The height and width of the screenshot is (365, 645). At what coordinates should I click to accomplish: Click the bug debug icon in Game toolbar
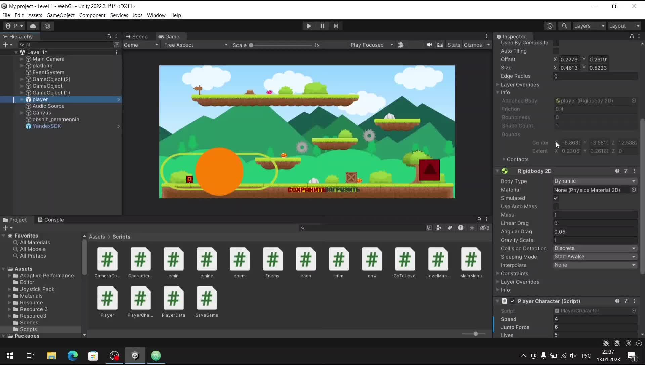(x=400, y=45)
